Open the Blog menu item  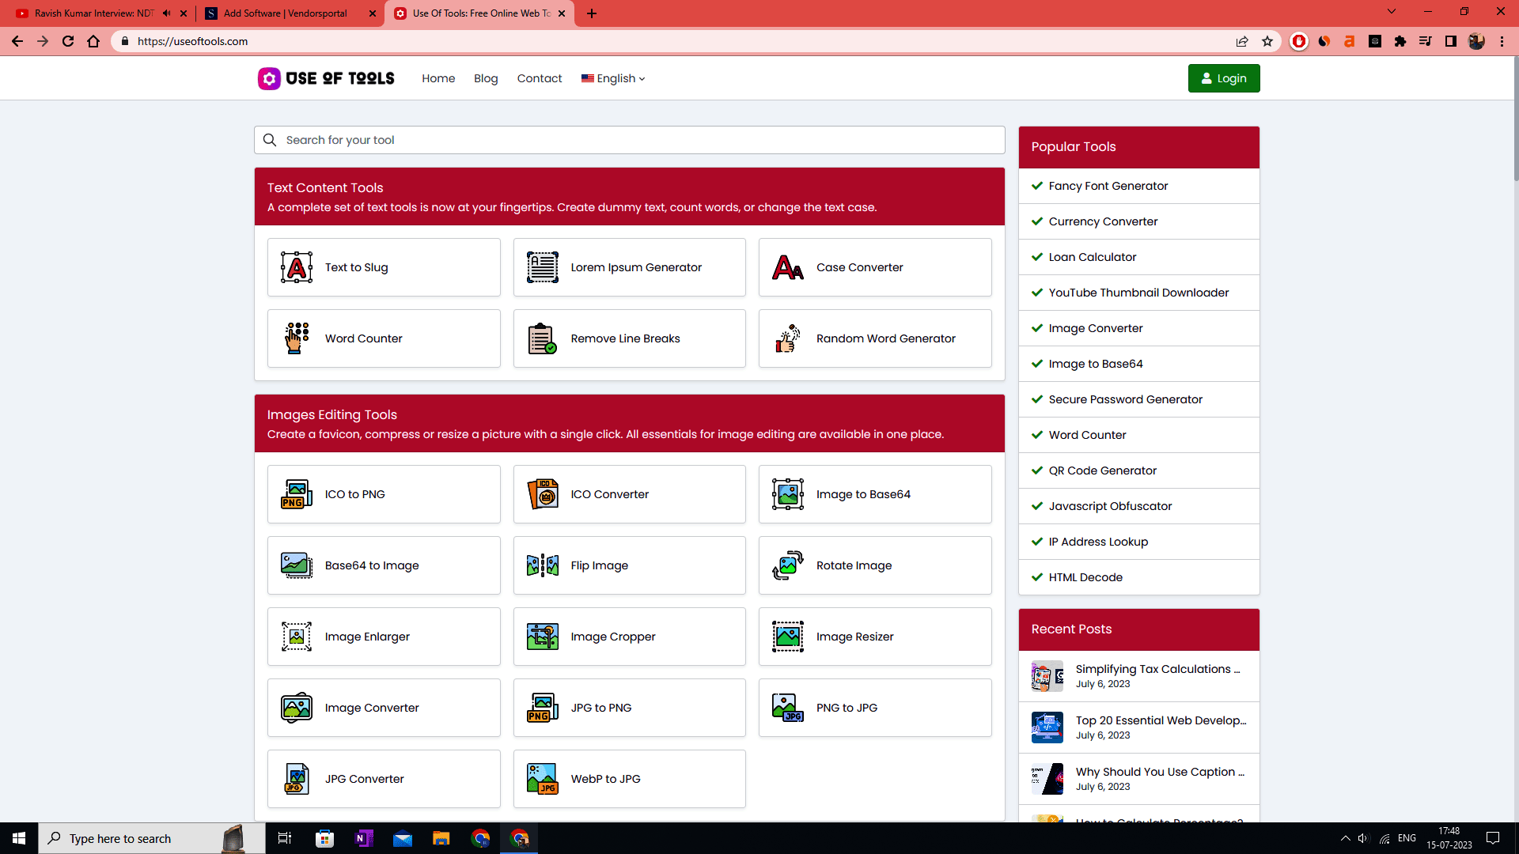pyautogui.click(x=486, y=78)
